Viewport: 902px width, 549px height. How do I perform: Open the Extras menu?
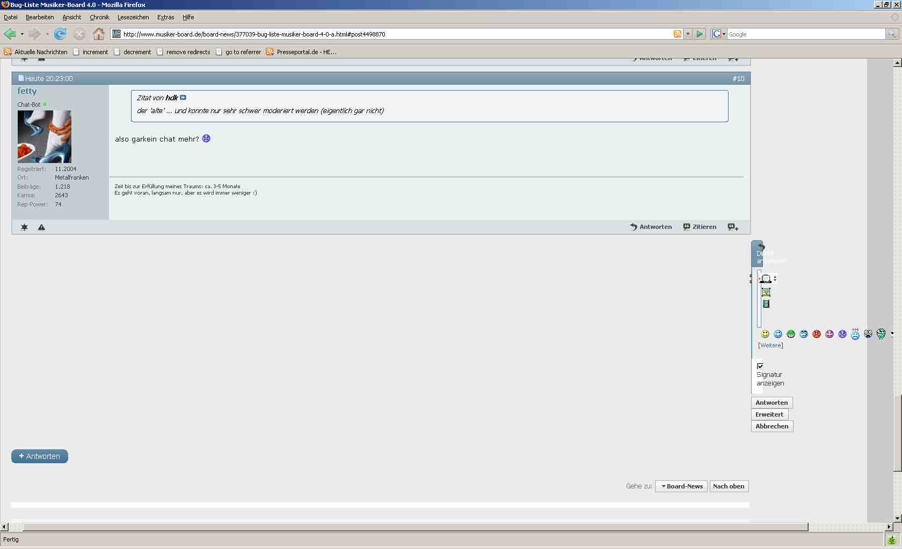click(x=165, y=17)
